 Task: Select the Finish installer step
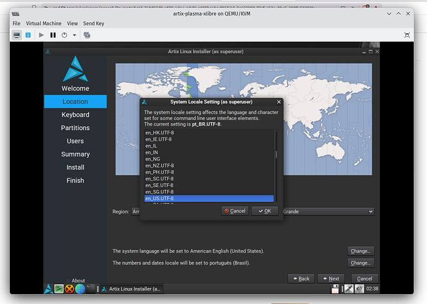(75, 180)
